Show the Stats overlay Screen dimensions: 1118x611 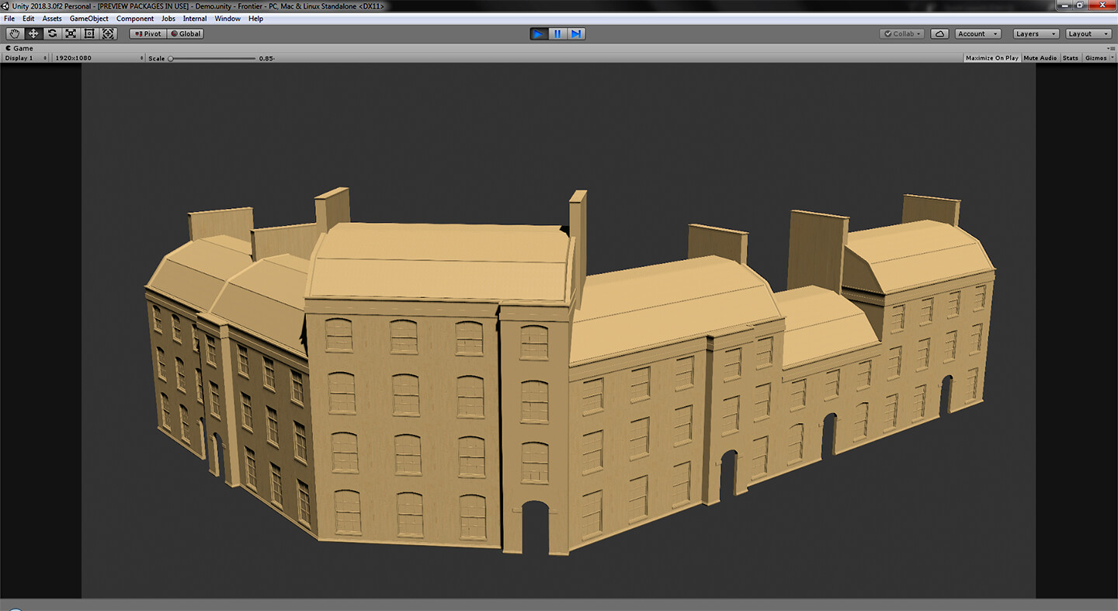(x=1070, y=57)
